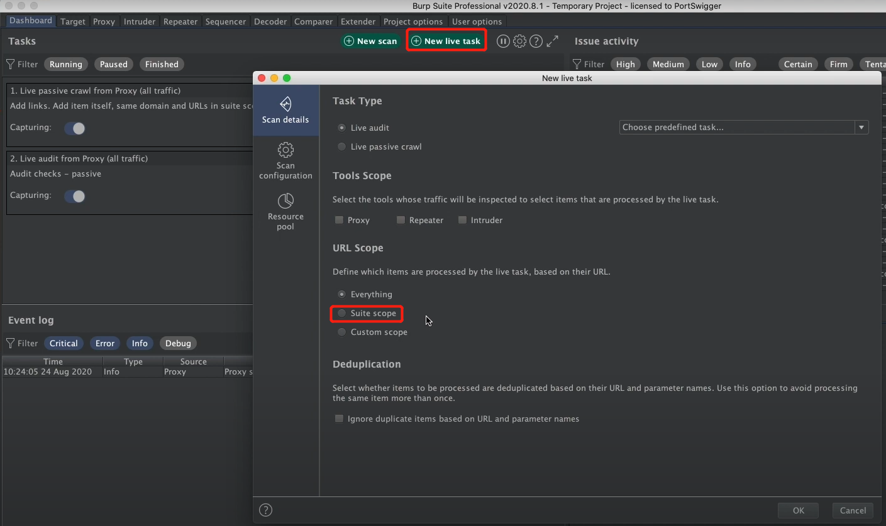Open the Choose predefined task dropdown
886x526 pixels.
(x=744, y=127)
